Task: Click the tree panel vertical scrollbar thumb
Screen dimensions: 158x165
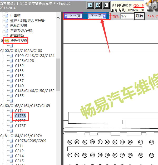Action: pos(58,75)
